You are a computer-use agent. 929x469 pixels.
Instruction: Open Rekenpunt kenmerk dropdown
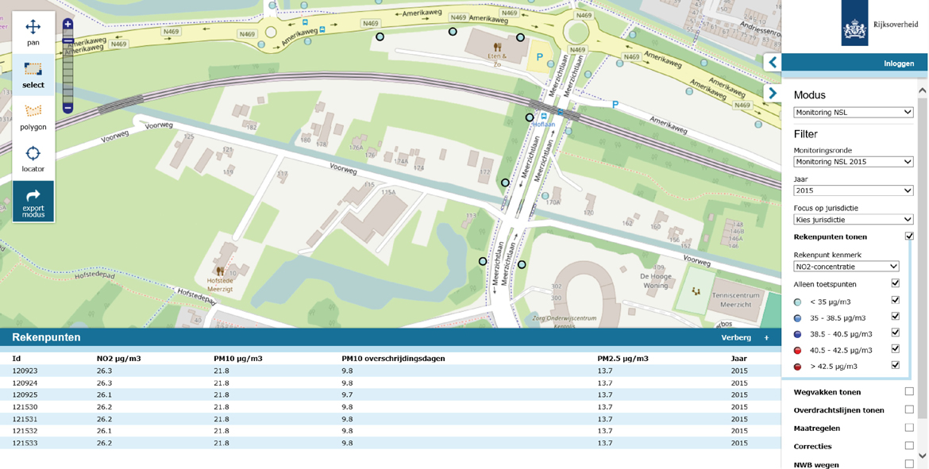coord(846,267)
